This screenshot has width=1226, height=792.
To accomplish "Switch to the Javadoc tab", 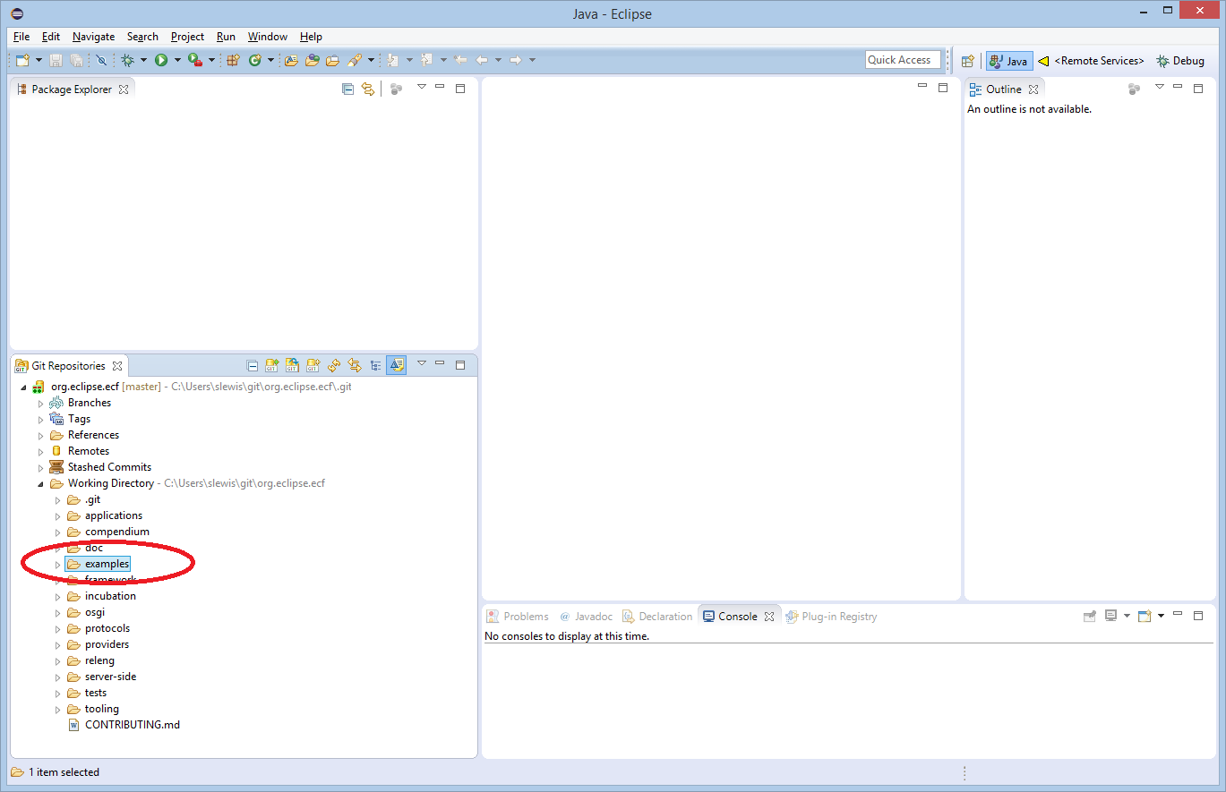I will tap(587, 617).
